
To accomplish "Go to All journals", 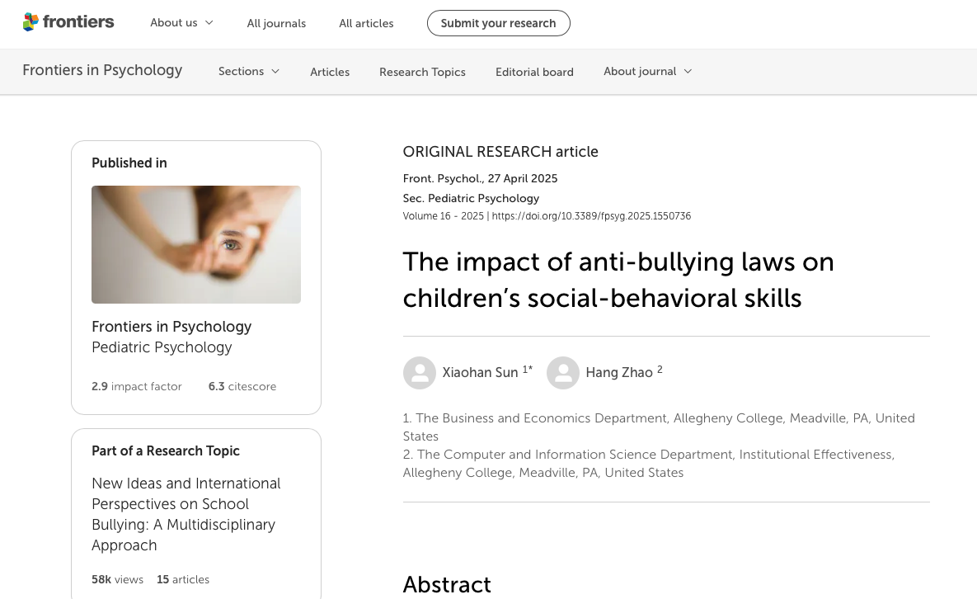I will pos(276,23).
